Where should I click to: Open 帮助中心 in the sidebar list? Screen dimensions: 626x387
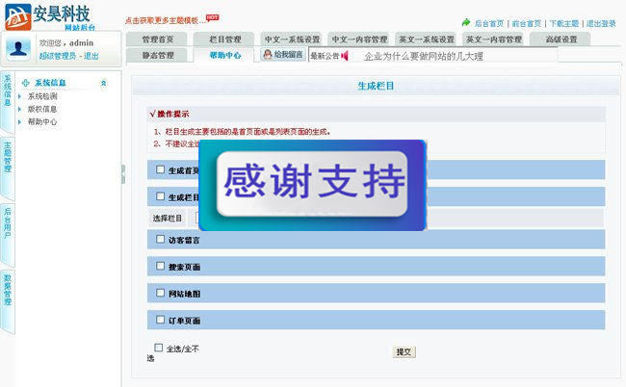pyautogui.click(x=42, y=121)
